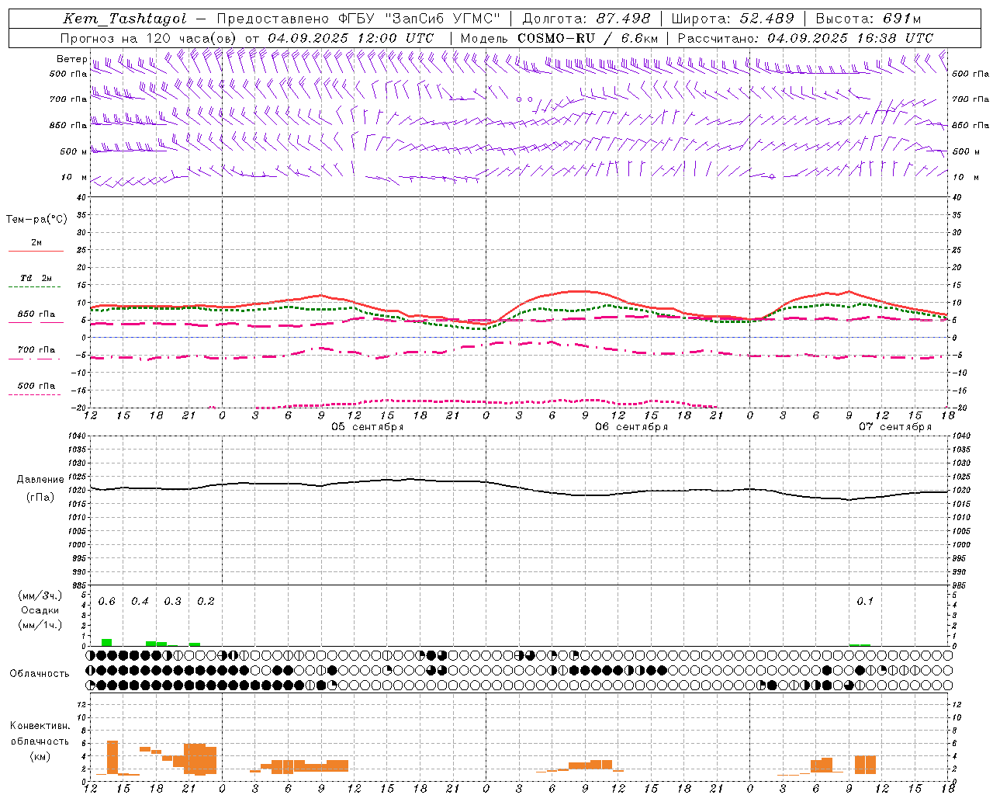
Task: Select Рассчитано: 04.09.2025 16:38 UTC timestamp
Action: (805, 37)
